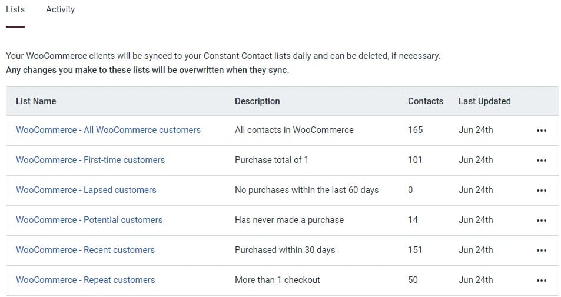Switch to the Activity tab
Image resolution: width=561 pixels, height=297 pixels.
click(60, 9)
